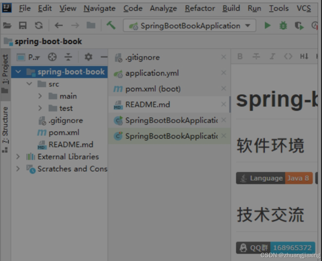Click the spring-boot-book breadcrumb
Screen dimensions: 322x261
[x=43, y=41]
